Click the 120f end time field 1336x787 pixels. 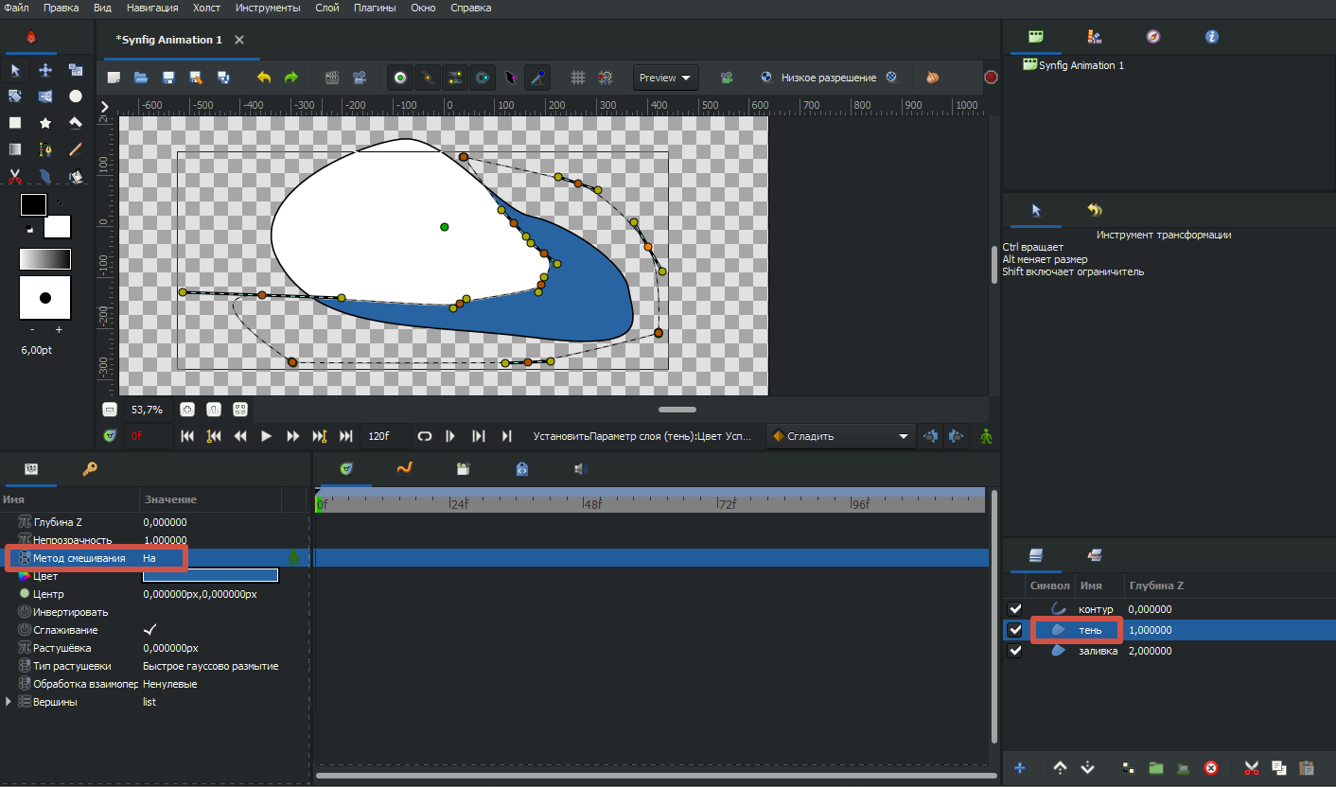[x=380, y=436]
